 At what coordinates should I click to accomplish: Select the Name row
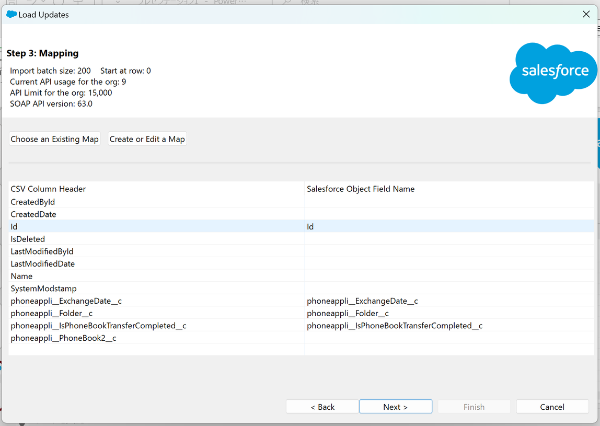[x=301, y=276]
